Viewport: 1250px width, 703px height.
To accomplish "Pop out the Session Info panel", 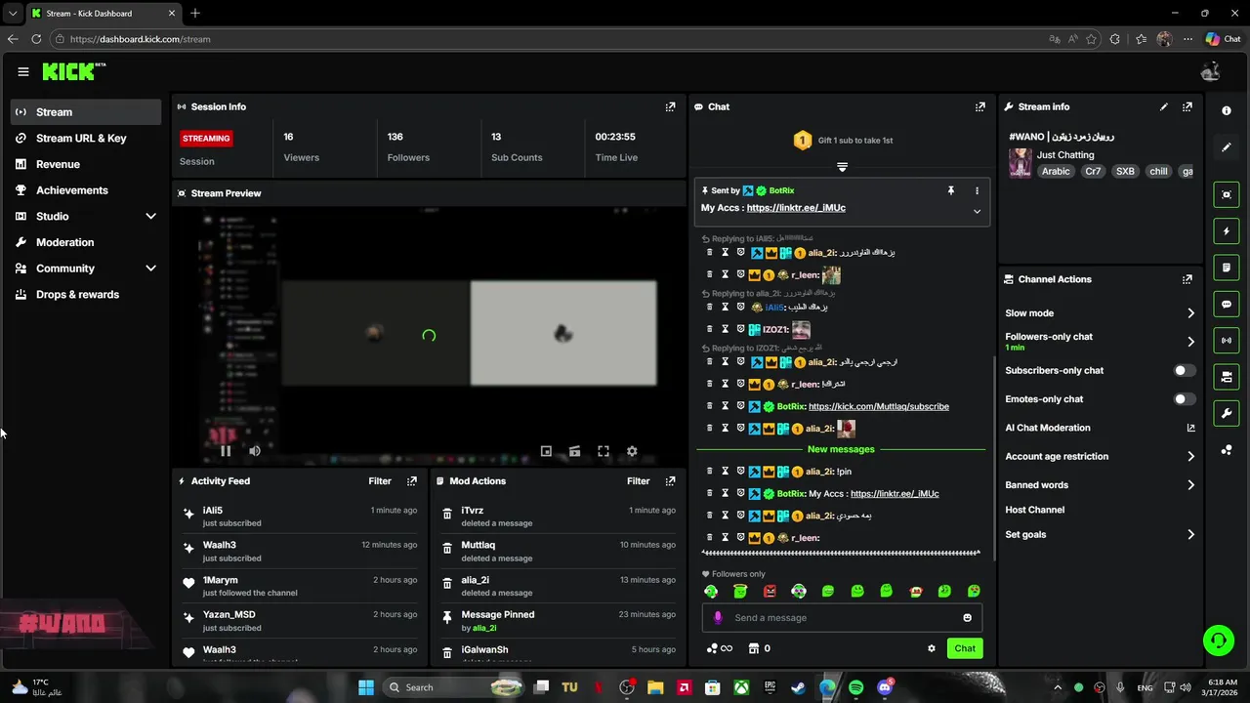I will coord(670,106).
